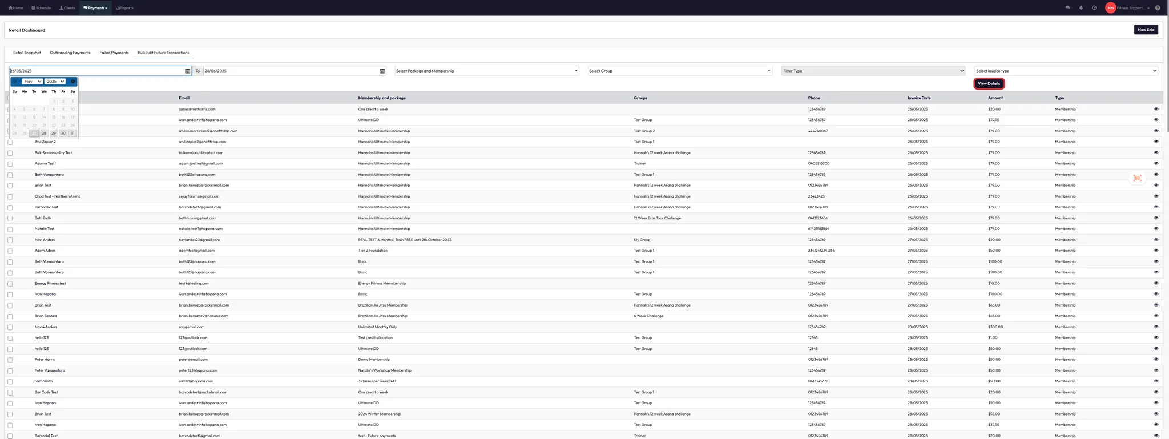The width and height of the screenshot is (1169, 439).
Task: Open calendar picker for the end date
Action: tap(382, 71)
